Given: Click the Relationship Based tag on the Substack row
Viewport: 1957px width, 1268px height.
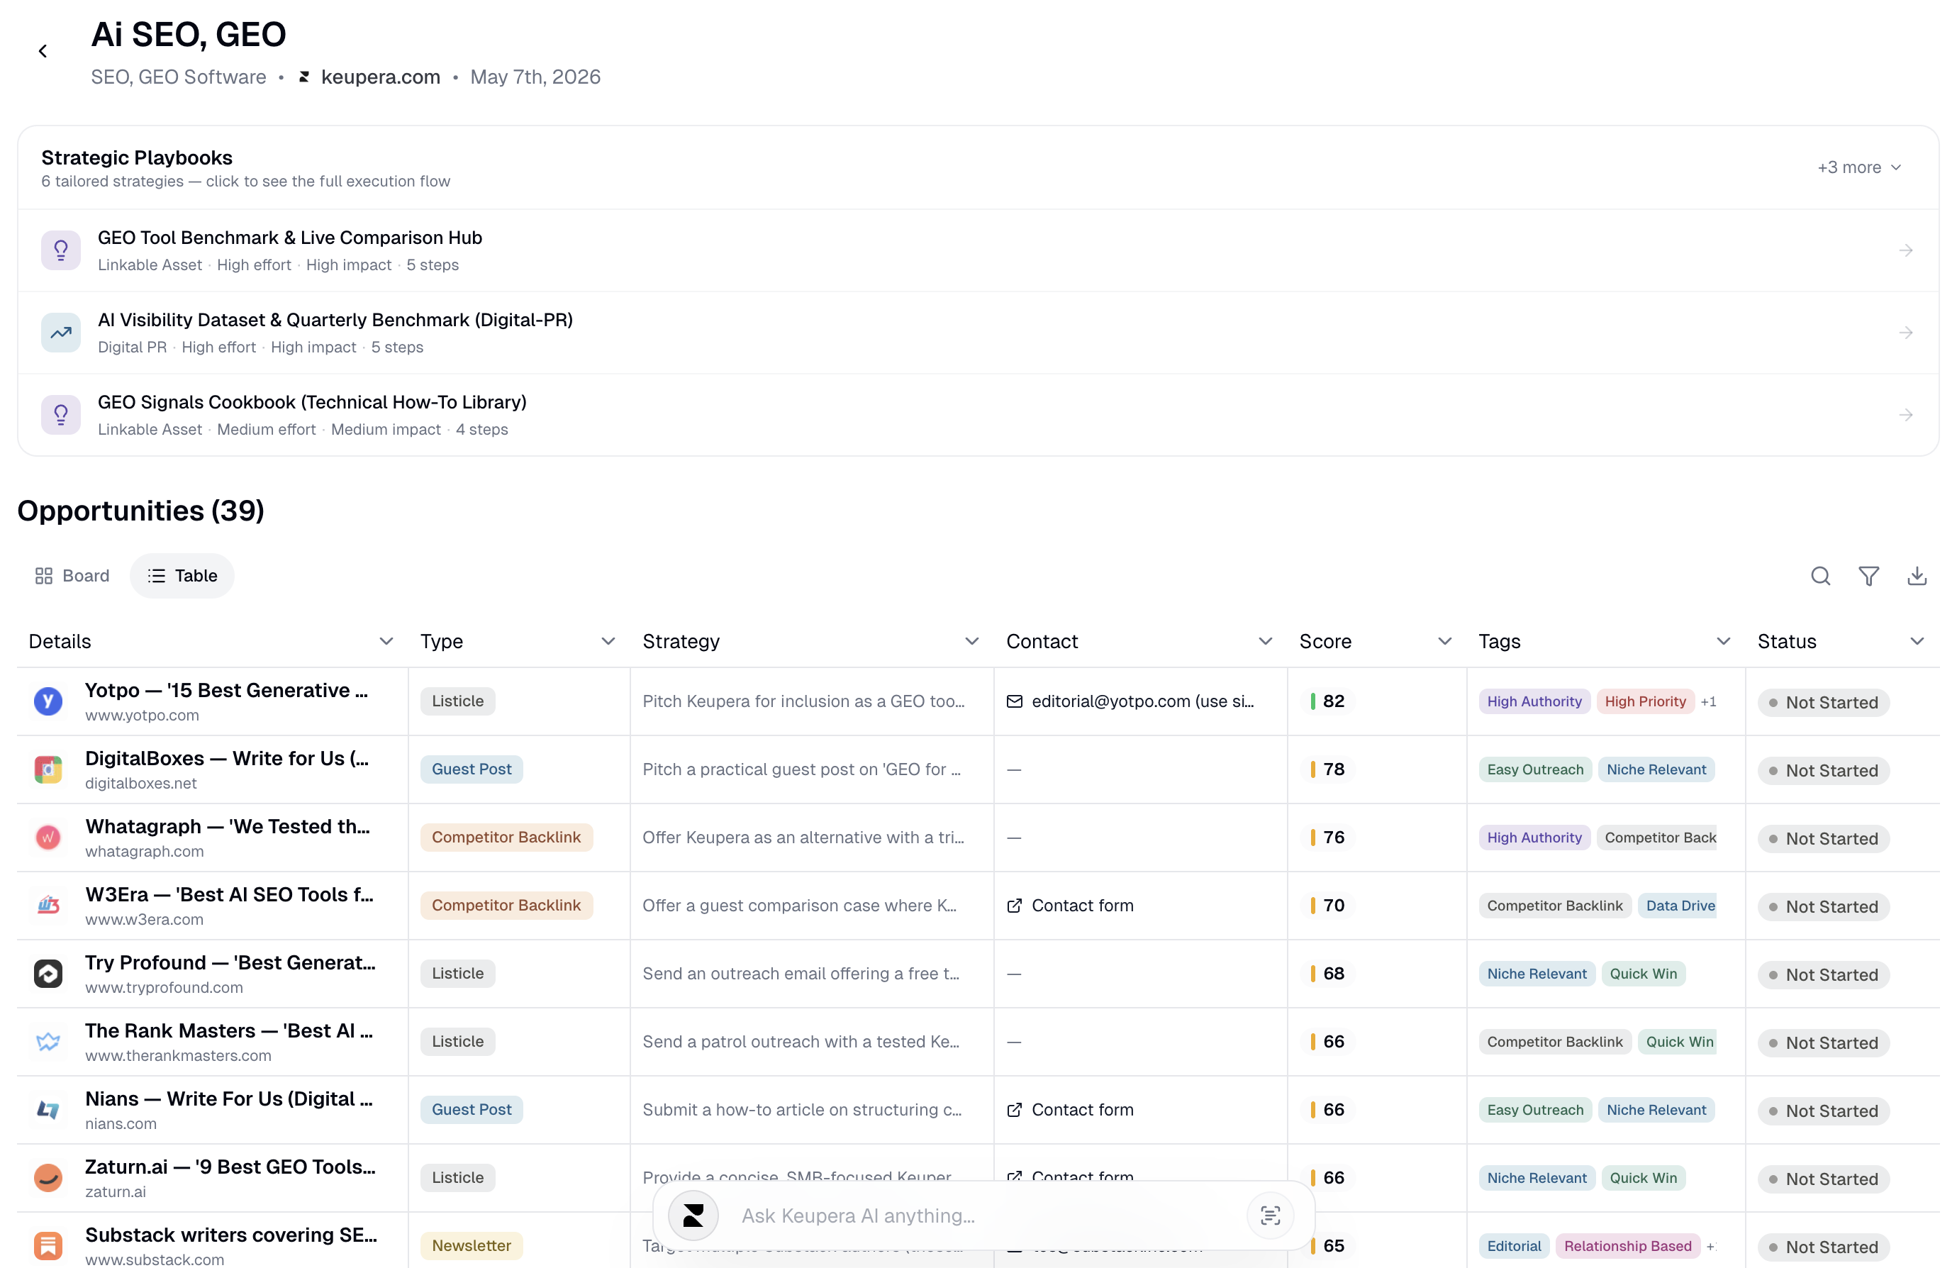Looking at the screenshot, I should (1627, 1246).
